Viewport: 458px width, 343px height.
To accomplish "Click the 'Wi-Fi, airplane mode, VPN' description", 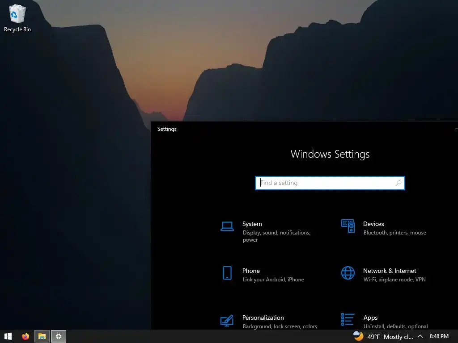I will [394, 280].
